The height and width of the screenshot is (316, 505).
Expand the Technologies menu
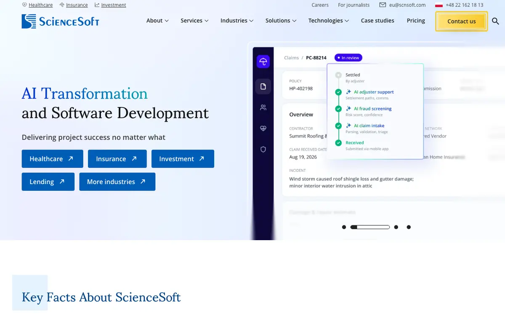329,21
